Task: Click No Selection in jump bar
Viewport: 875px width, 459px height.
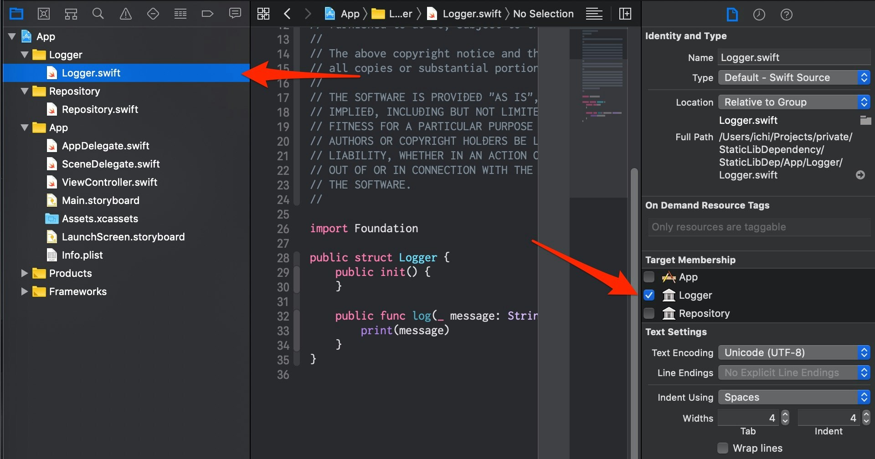Action: tap(543, 14)
